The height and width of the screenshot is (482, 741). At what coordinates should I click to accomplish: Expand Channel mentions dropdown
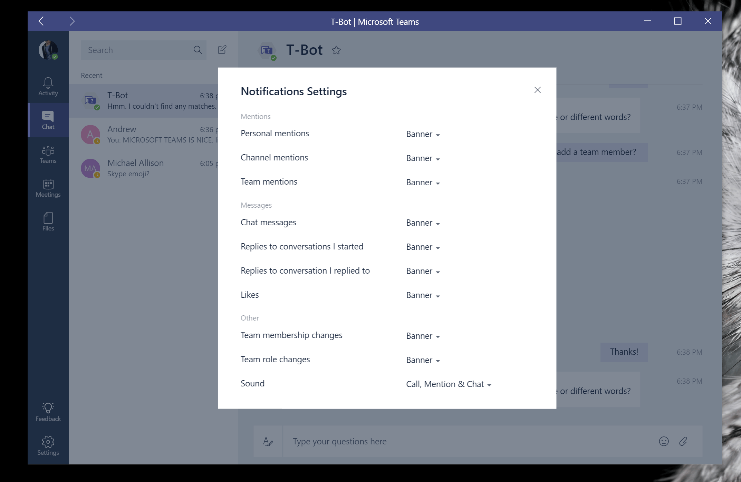(423, 158)
